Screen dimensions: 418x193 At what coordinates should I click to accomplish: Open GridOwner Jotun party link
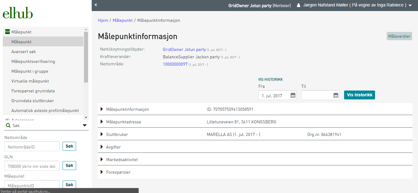click(184, 49)
